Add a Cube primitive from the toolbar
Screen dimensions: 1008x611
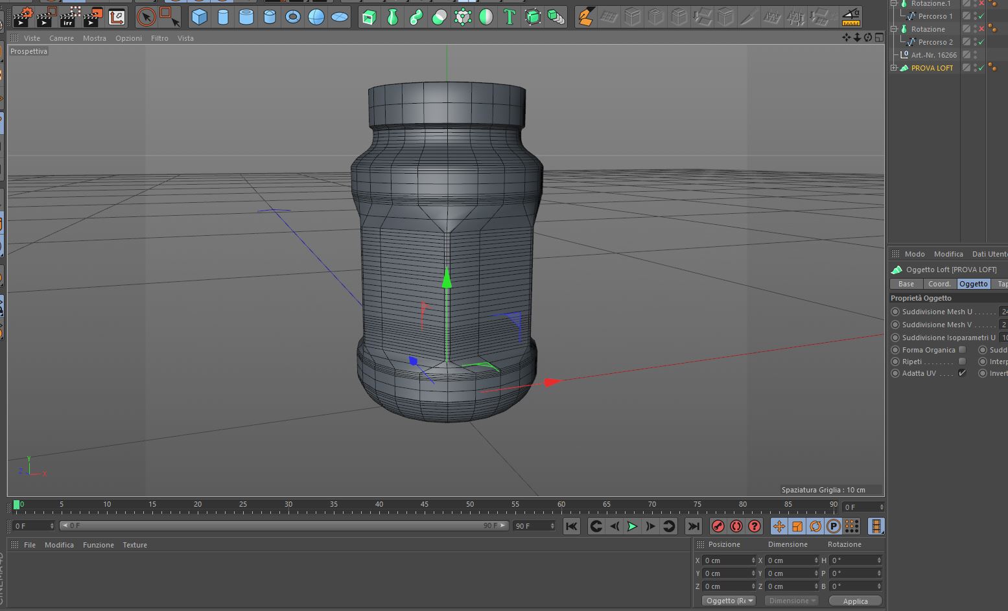200,17
